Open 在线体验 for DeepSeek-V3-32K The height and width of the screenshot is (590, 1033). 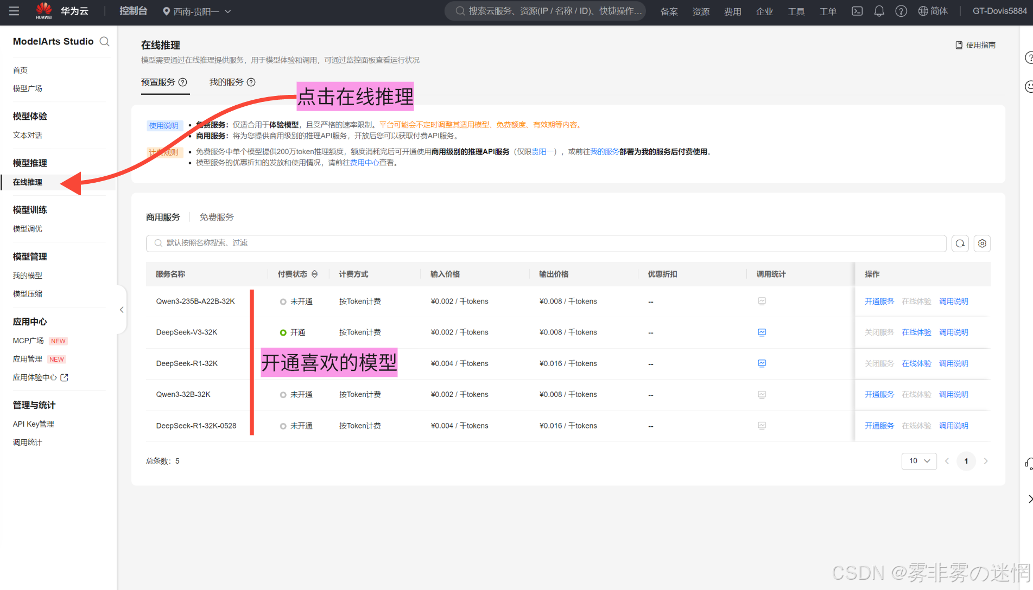click(916, 332)
